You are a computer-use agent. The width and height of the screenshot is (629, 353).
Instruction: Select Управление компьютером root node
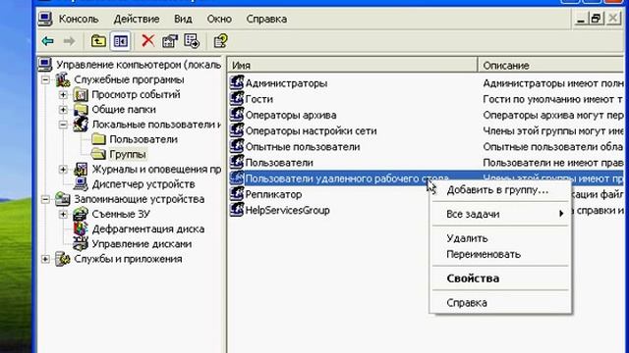pyautogui.click(x=139, y=65)
